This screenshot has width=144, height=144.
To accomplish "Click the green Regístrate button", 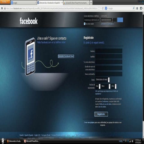I will coord(101,114).
